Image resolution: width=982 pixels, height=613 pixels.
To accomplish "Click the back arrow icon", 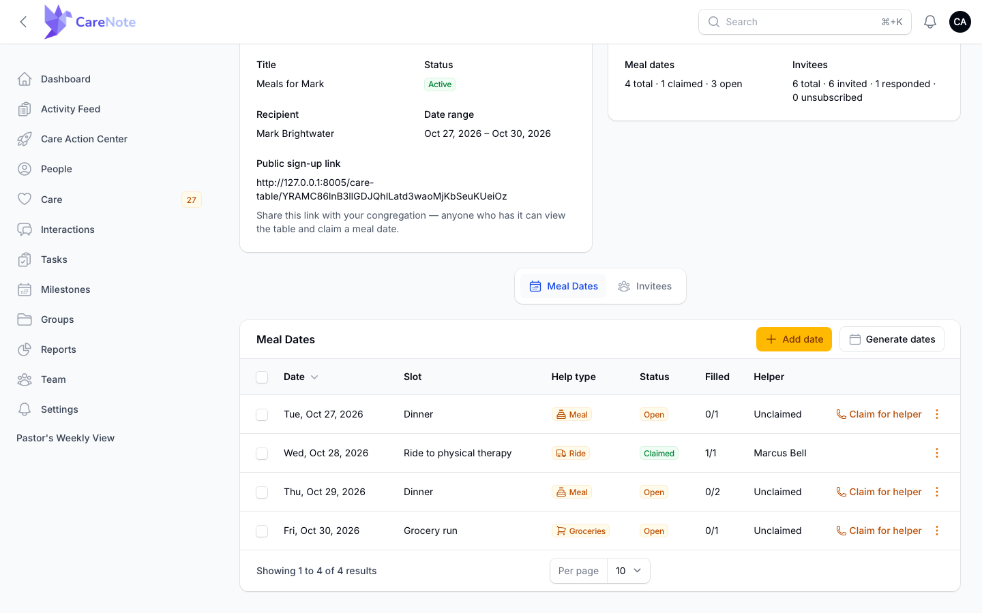I will (x=23, y=22).
